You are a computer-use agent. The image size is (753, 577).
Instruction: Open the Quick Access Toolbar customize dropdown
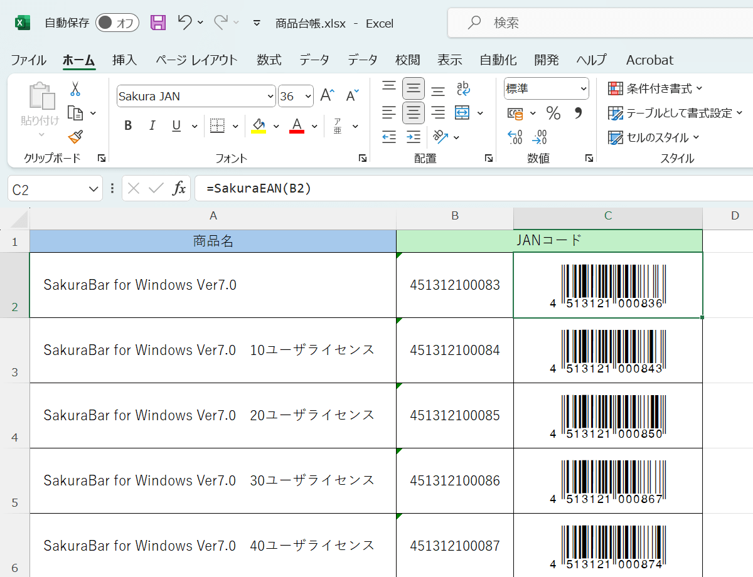coord(256,23)
